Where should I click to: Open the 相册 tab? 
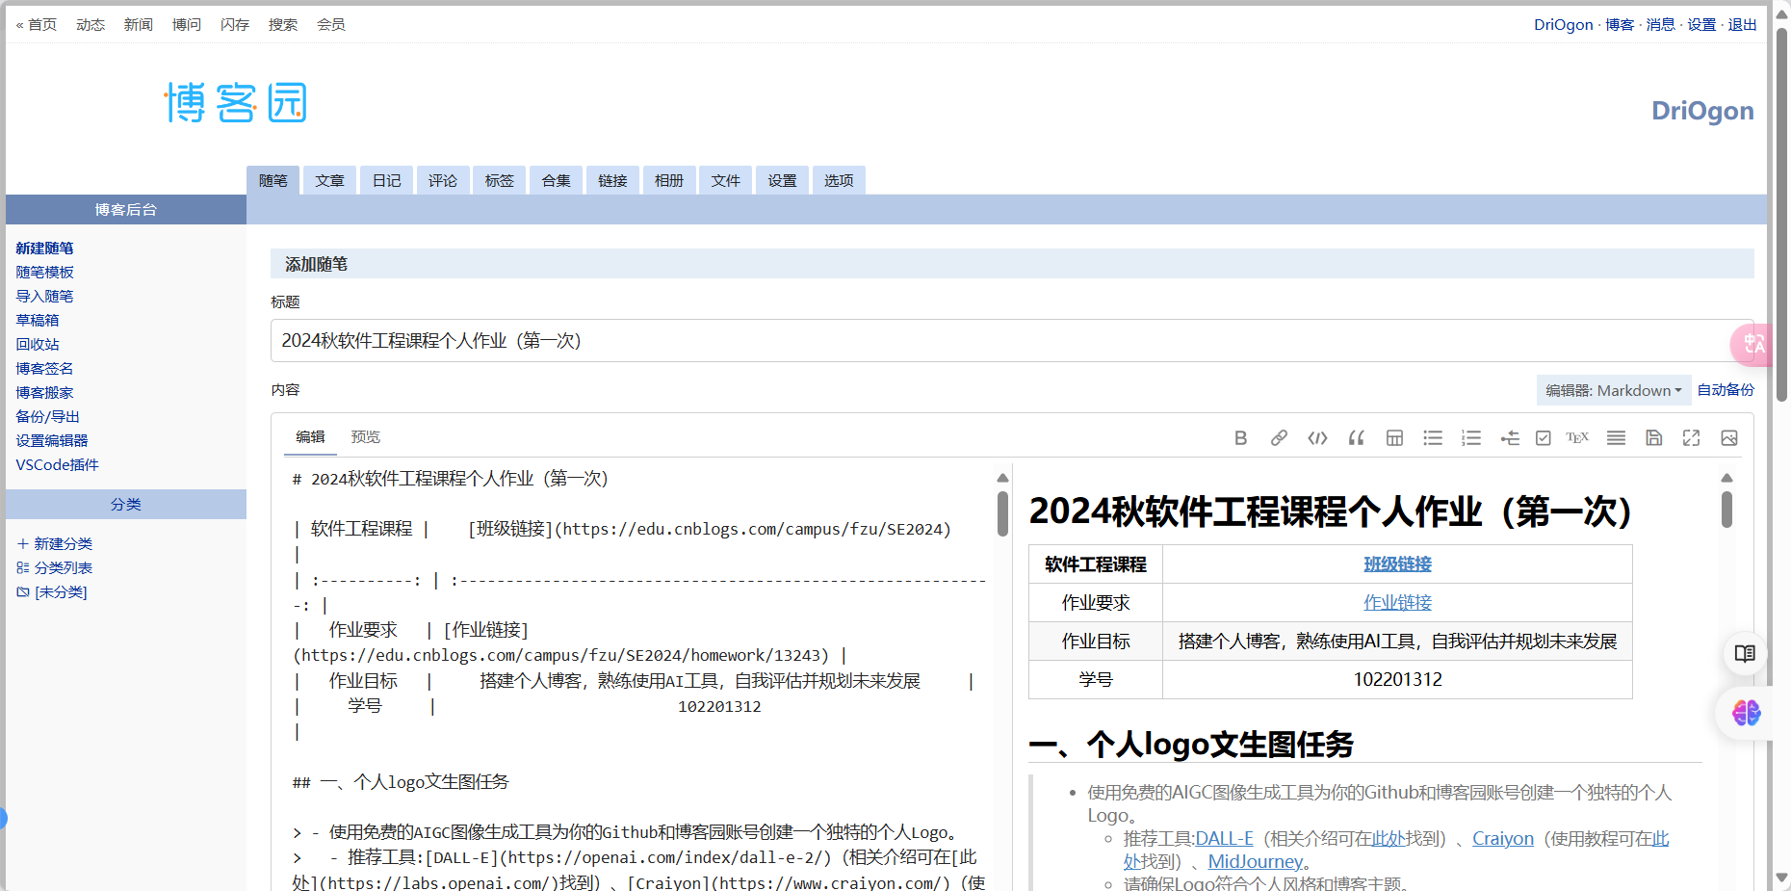tap(669, 180)
